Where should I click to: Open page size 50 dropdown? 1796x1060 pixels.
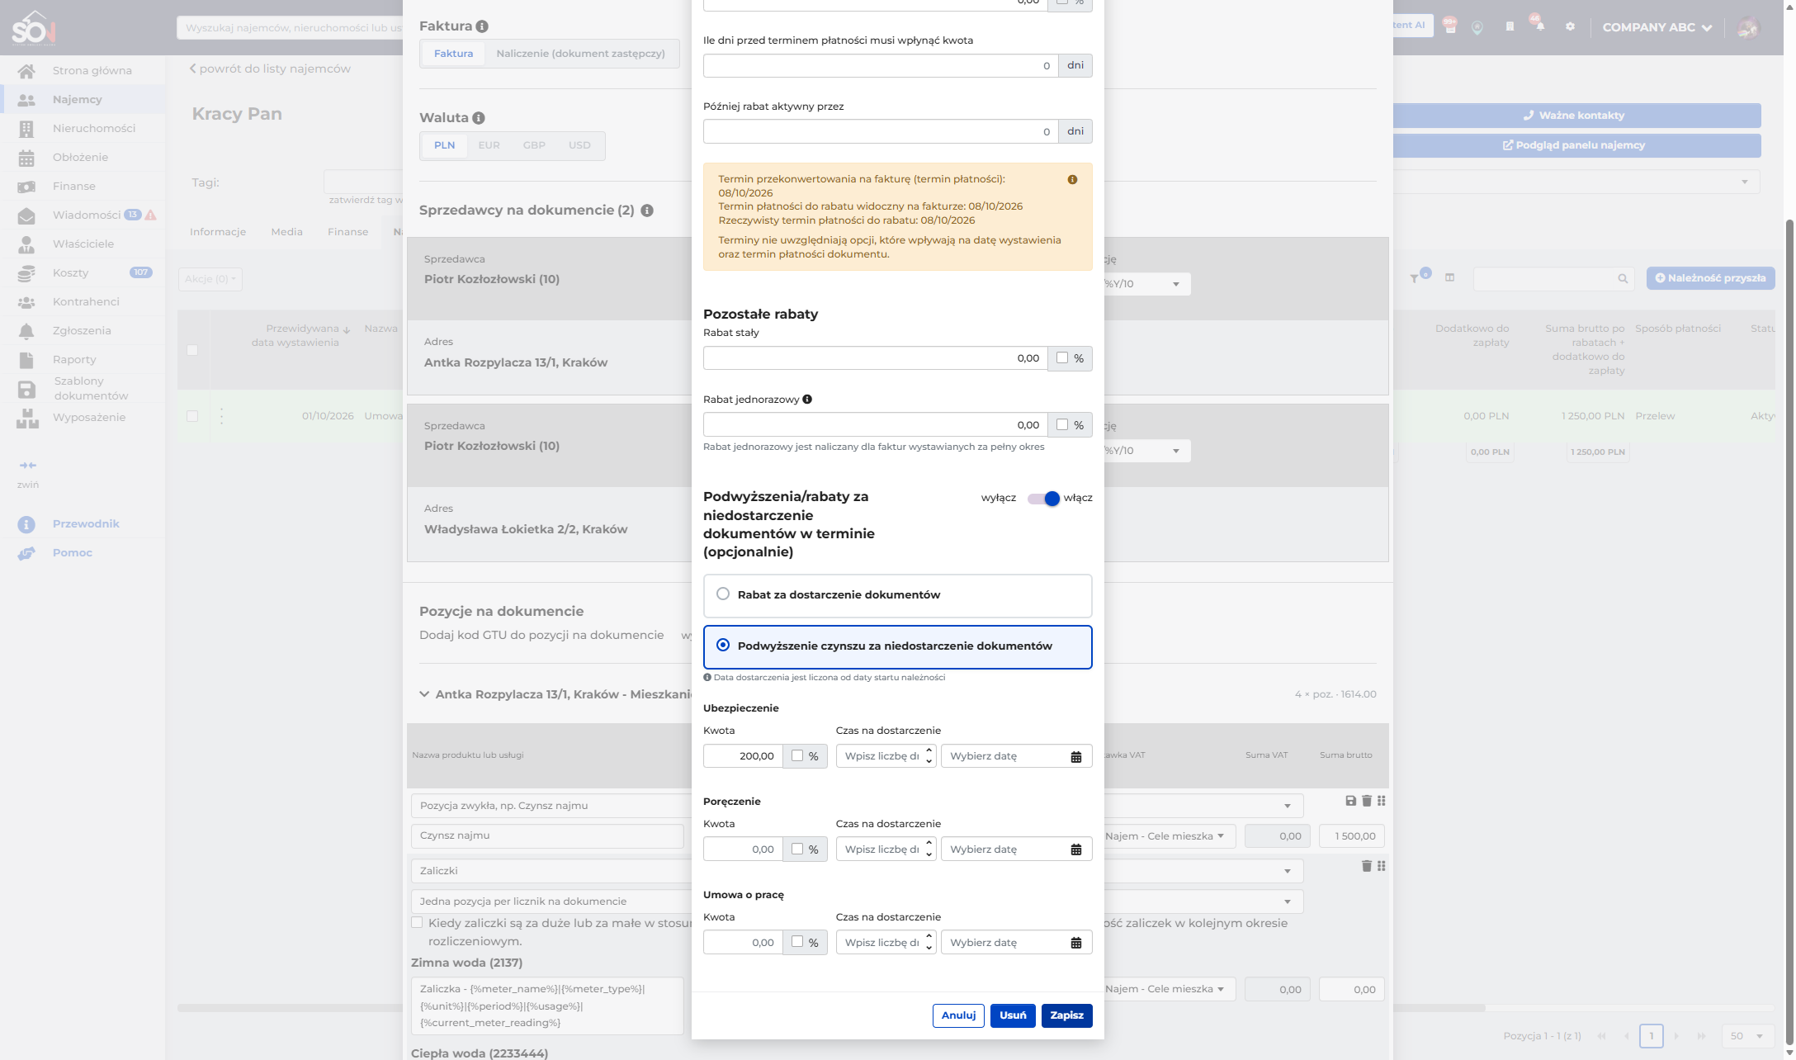tap(1746, 1036)
